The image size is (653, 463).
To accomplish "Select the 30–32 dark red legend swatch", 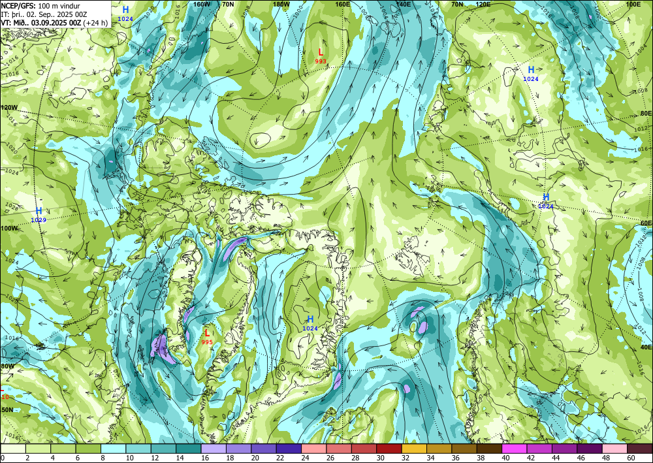I will (389, 449).
